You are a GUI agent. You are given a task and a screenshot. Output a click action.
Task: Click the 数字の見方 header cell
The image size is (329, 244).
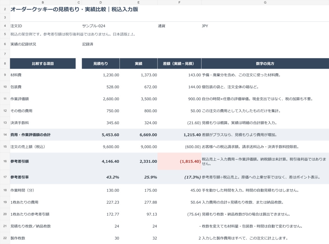pyautogui.click(x=265, y=64)
